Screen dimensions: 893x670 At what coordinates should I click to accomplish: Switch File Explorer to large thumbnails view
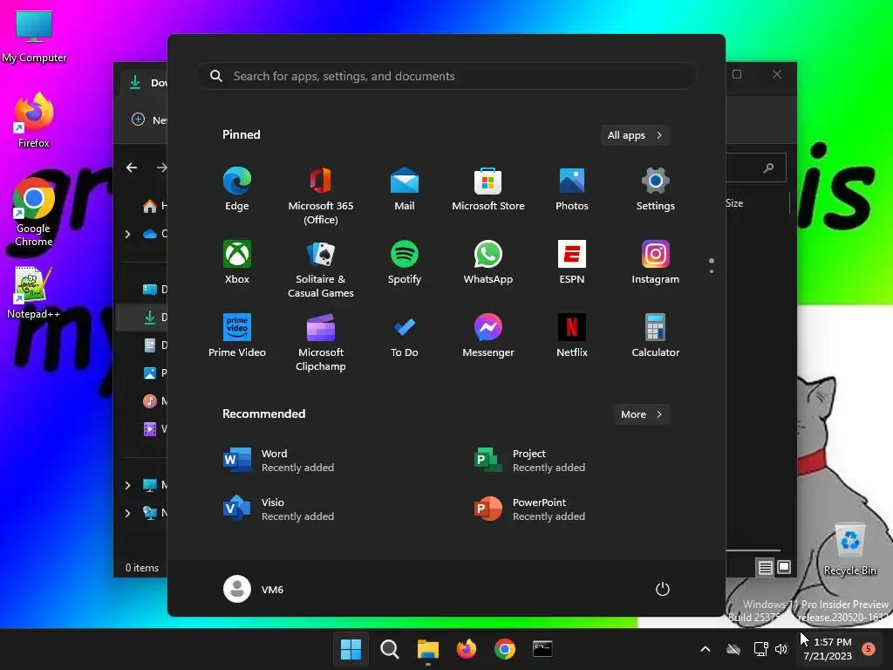click(784, 567)
